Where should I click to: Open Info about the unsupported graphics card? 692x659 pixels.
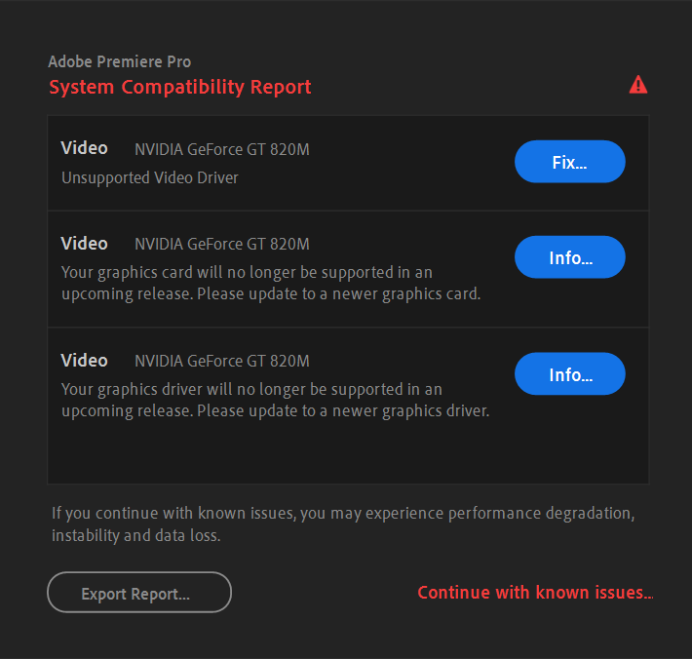pos(570,257)
